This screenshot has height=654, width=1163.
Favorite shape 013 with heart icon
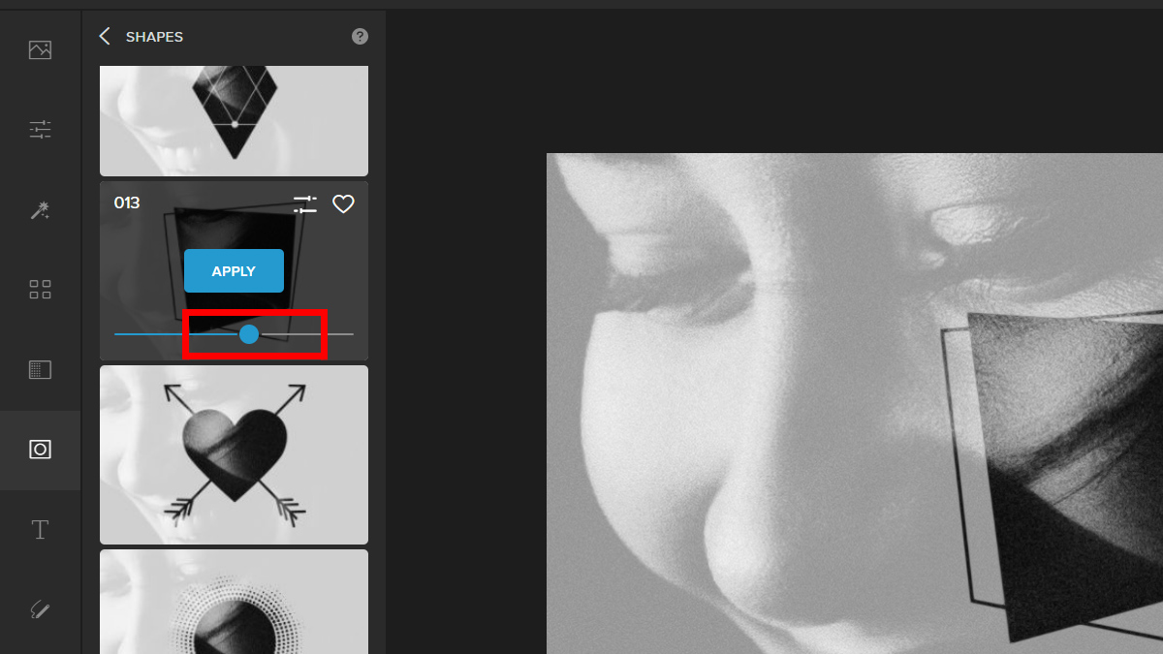343,203
